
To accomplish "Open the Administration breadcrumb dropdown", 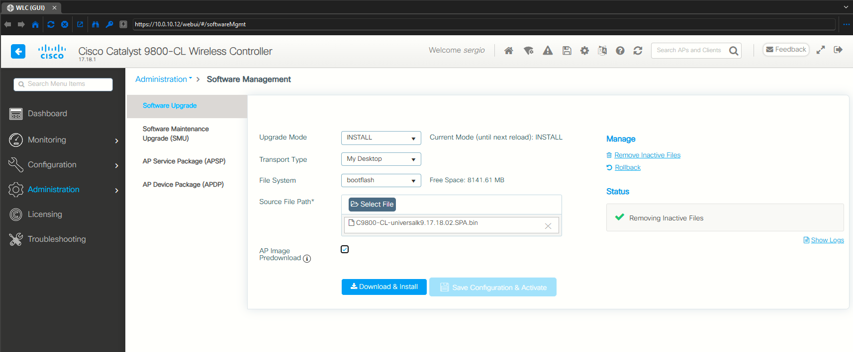I will tap(163, 79).
